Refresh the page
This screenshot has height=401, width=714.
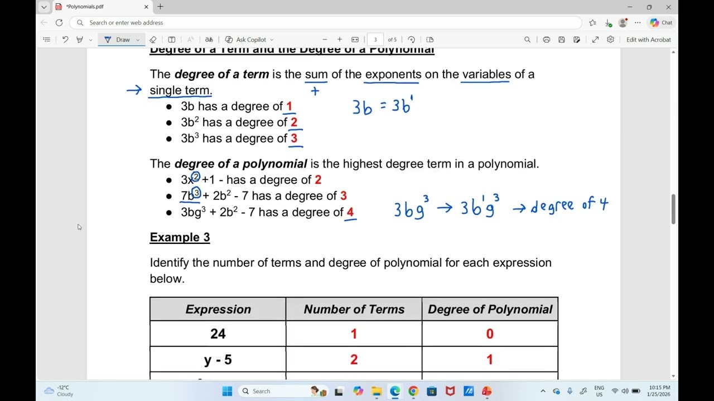click(59, 23)
